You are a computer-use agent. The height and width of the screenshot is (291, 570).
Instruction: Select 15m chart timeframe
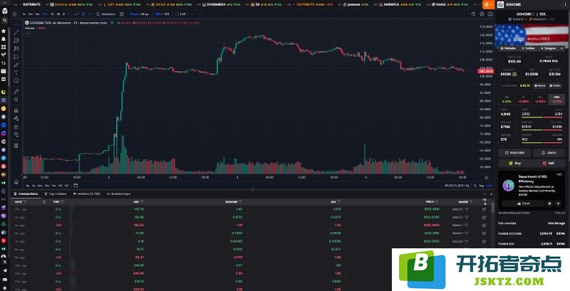click(x=46, y=14)
